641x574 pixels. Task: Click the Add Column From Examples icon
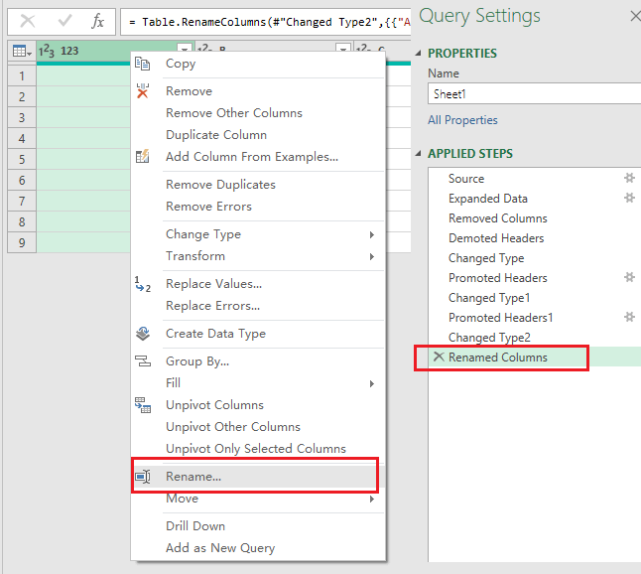click(142, 157)
